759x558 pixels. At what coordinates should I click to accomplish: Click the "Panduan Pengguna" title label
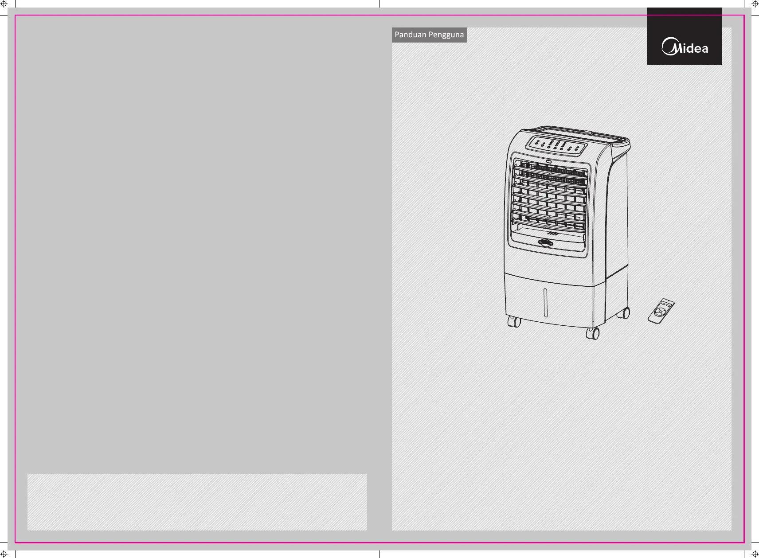[x=429, y=35]
